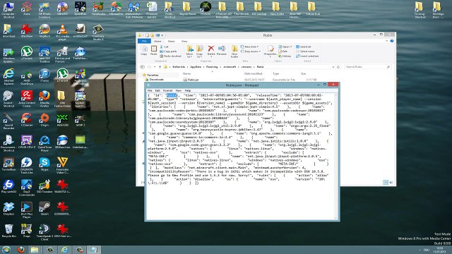
Task: Click the TeamSpeak 3 Client desktop icon
Action: click(44, 232)
